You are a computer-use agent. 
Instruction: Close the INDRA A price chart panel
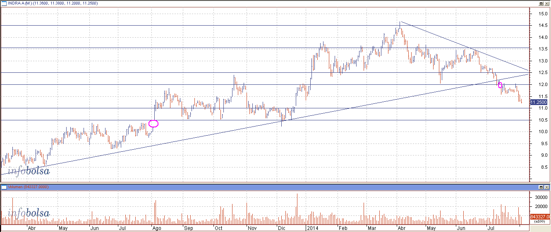(547, 3)
